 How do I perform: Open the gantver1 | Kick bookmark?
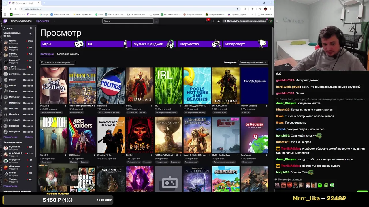17,14
